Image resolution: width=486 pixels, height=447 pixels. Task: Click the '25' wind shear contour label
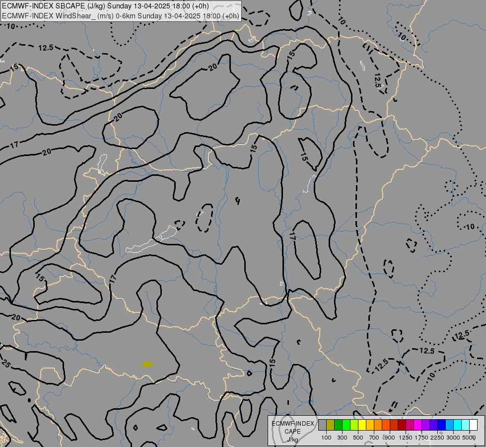(6, 363)
